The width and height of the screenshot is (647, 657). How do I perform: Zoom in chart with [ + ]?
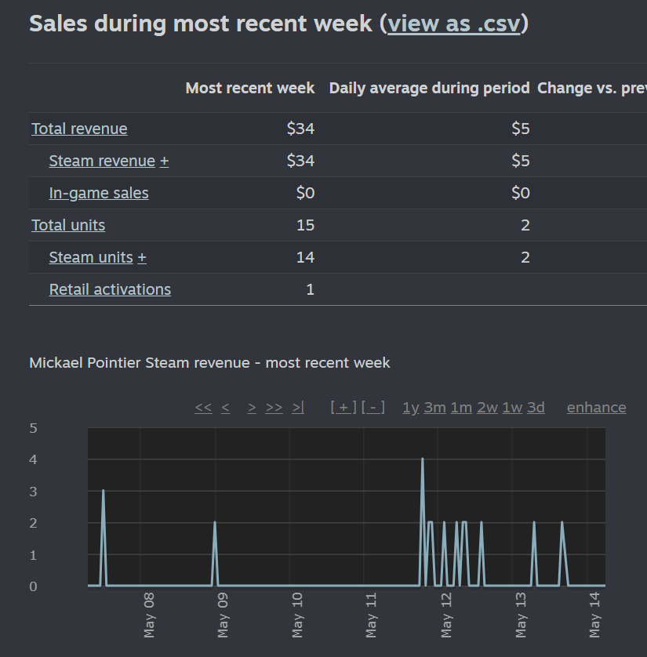pyautogui.click(x=343, y=407)
